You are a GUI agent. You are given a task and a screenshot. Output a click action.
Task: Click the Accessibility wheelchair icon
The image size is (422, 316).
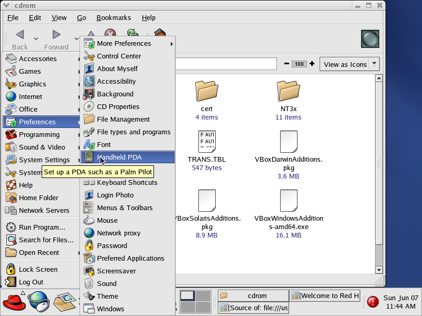[x=89, y=82]
